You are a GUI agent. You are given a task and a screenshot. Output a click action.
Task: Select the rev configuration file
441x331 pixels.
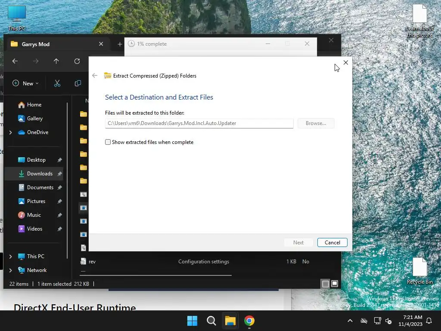click(x=92, y=262)
